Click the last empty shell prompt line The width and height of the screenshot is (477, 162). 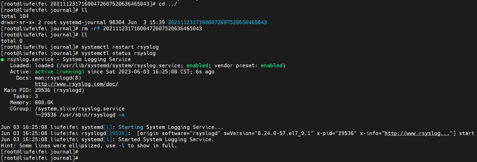[40, 158]
